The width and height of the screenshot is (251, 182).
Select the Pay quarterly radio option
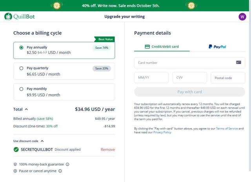pos(21,68)
